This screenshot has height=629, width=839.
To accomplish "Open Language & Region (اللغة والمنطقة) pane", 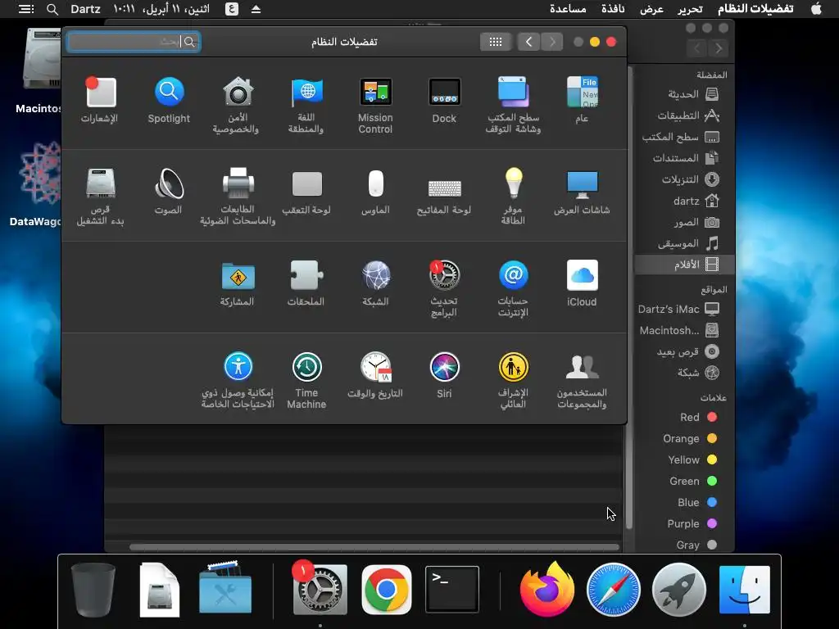I will (306, 105).
